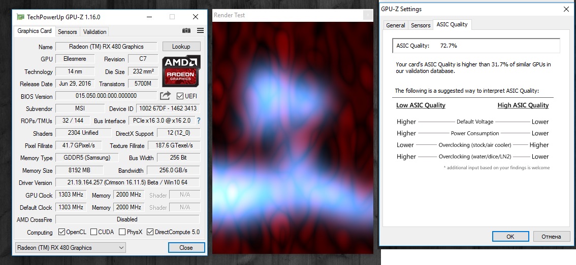The image size is (576, 265).
Task: Take a screenshot with the GPU-Z camera icon
Action: pos(186,30)
